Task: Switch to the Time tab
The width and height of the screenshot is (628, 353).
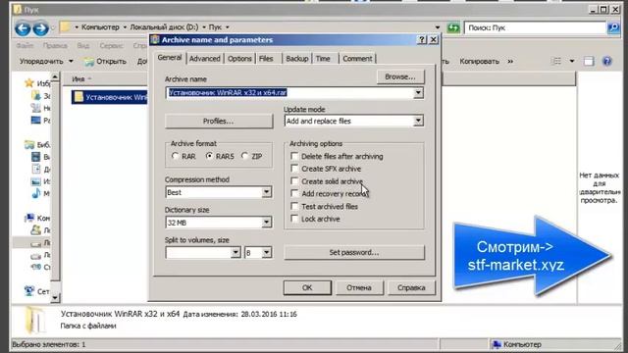Action: pyautogui.click(x=323, y=59)
